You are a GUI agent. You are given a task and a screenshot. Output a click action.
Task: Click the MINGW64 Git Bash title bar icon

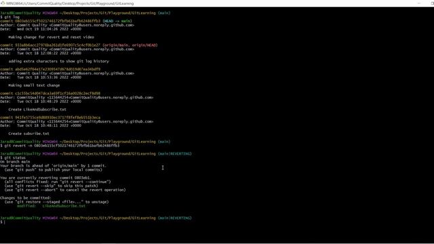click(3, 3)
